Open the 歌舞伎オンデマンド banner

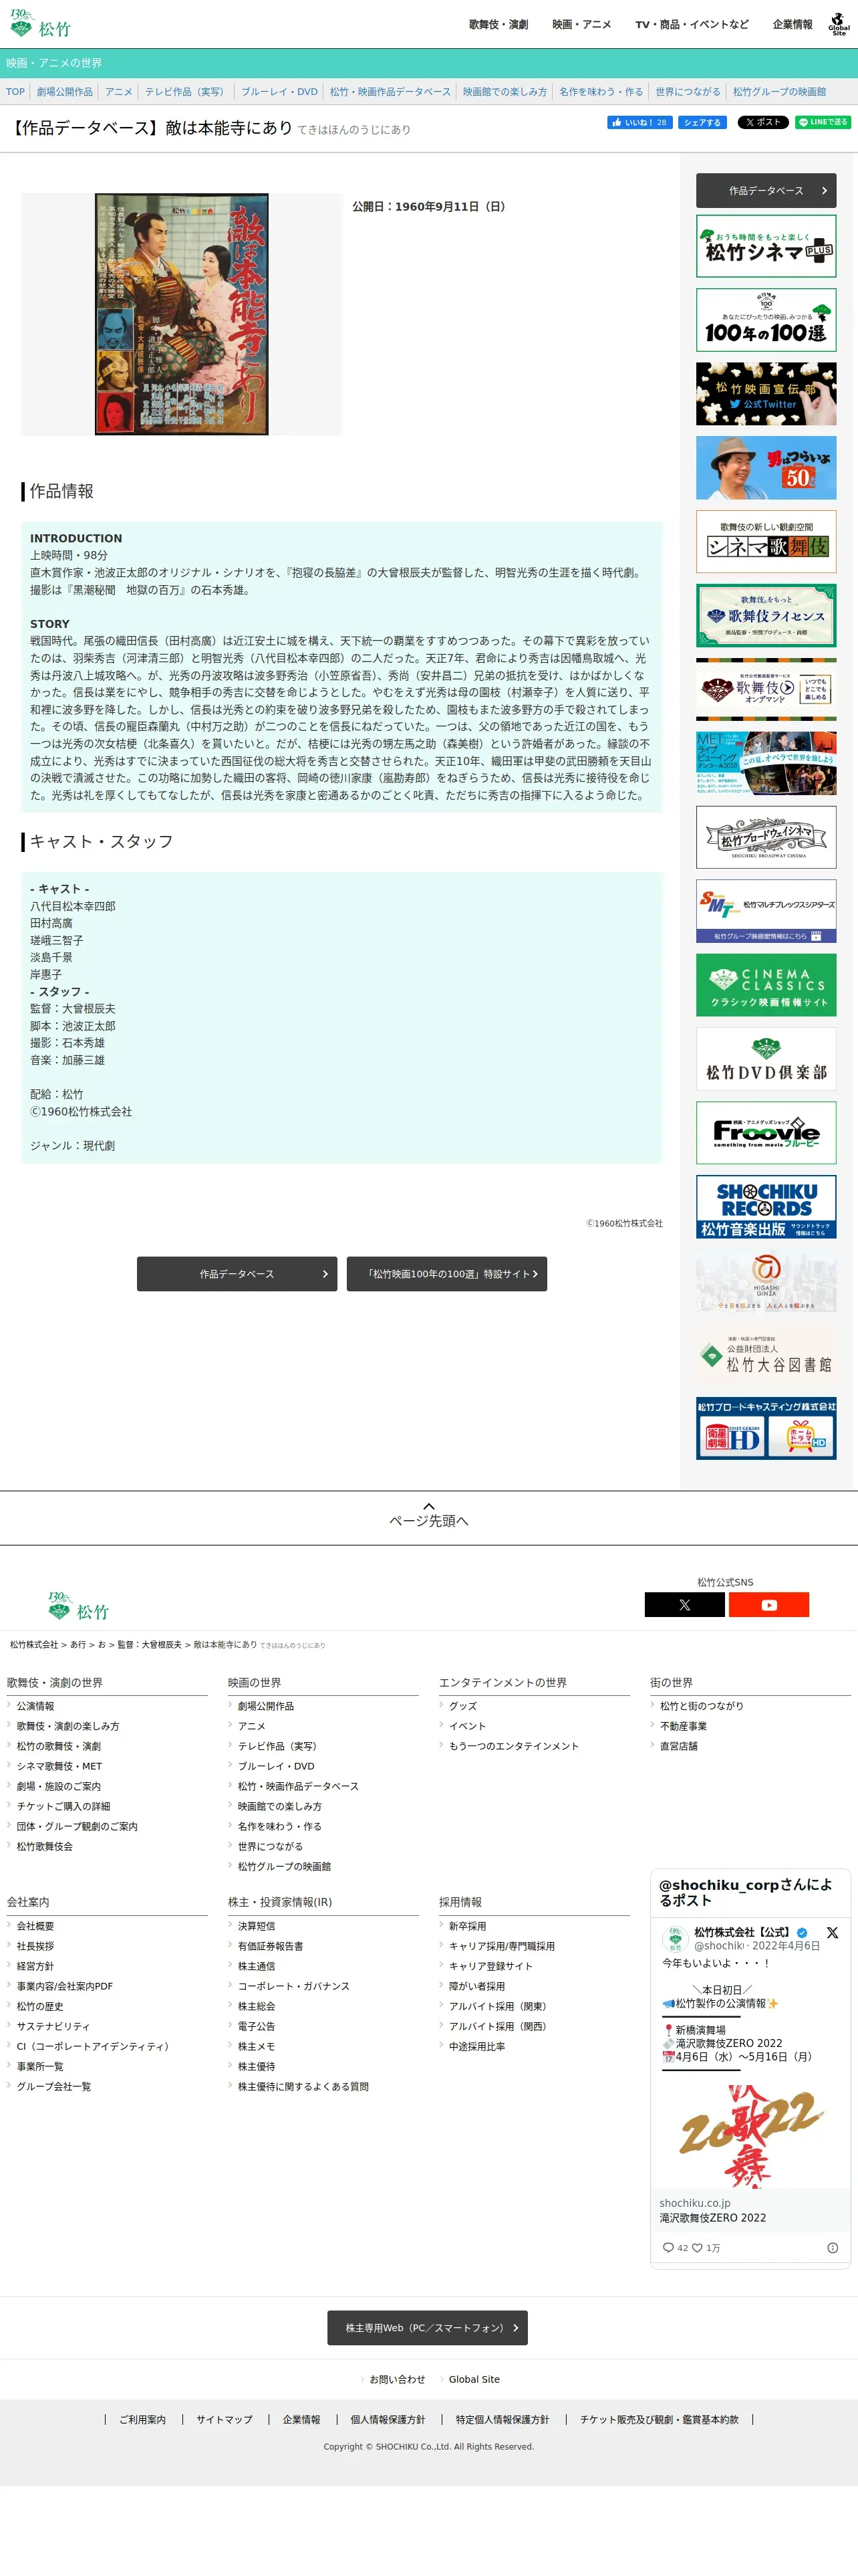766,689
